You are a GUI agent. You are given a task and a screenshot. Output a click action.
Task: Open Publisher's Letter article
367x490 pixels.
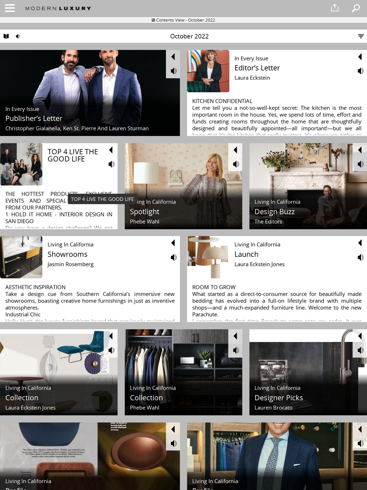pyautogui.click(x=34, y=119)
